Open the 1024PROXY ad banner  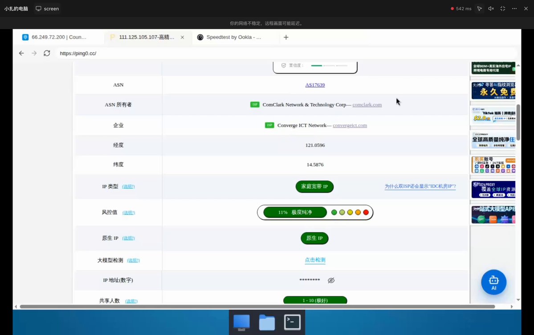[493, 190]
